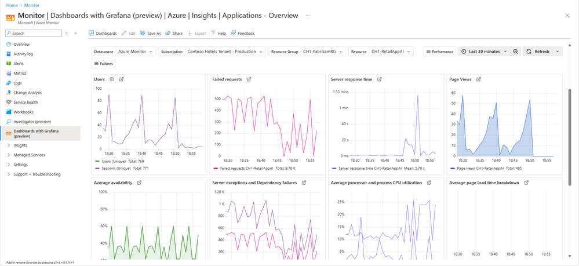Click the Failures link button
This screenshot has height=266, width=579.
pyautogui.click(x=103, y=64)
